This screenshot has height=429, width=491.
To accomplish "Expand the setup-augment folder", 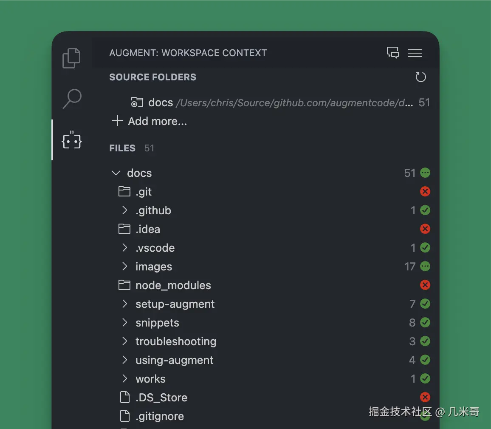I will (124, 304).
